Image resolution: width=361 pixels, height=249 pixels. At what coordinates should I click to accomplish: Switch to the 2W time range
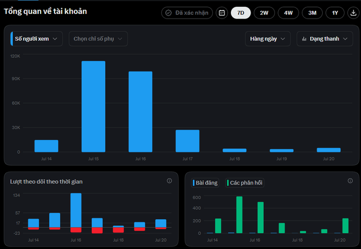point(264,13)
